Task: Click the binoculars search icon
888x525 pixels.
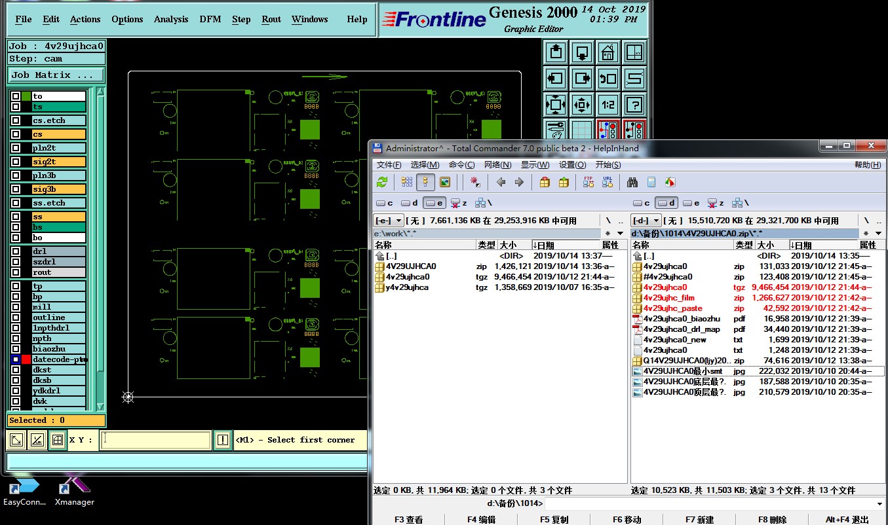Action: tap(632, 182)
